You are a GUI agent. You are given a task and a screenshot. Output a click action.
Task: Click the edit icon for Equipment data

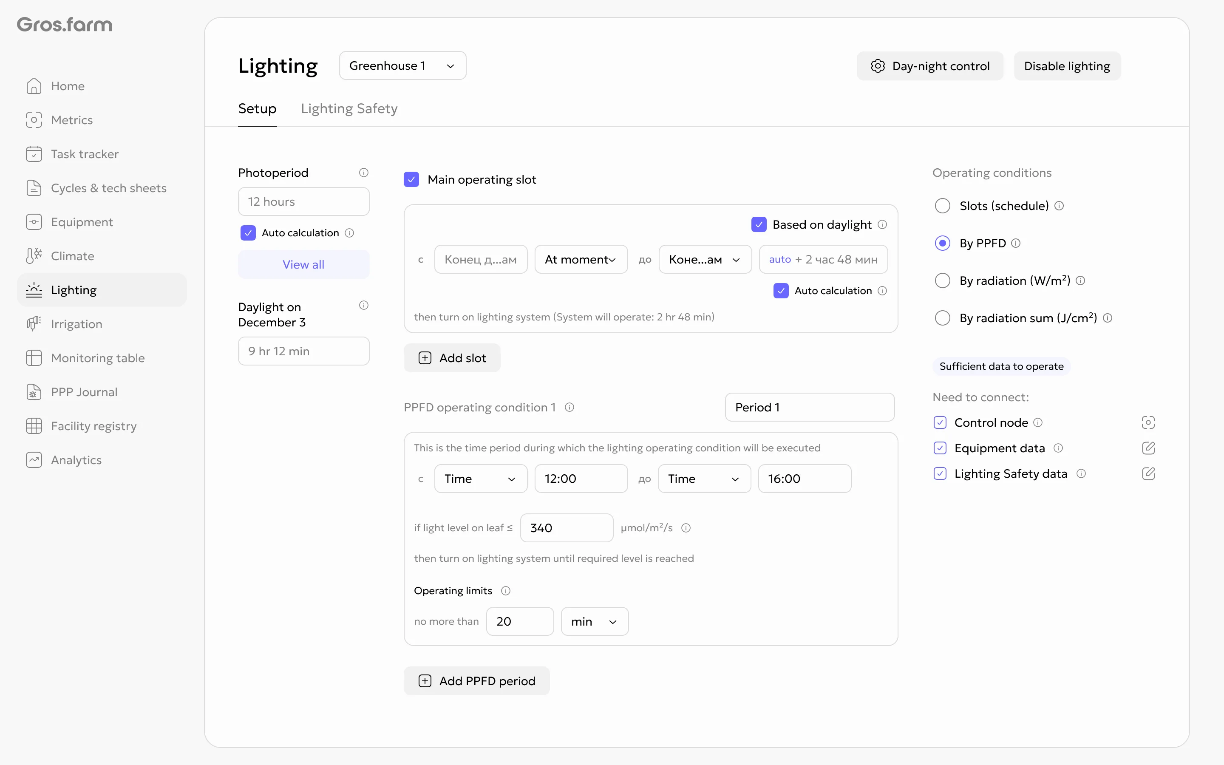pyautogui.click(x=1148, y=448)
